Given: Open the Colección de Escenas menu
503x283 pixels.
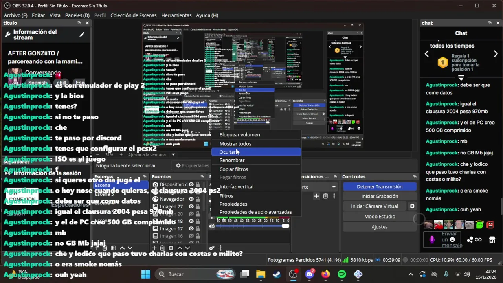Looking at the screenshot, I should 134,15.
